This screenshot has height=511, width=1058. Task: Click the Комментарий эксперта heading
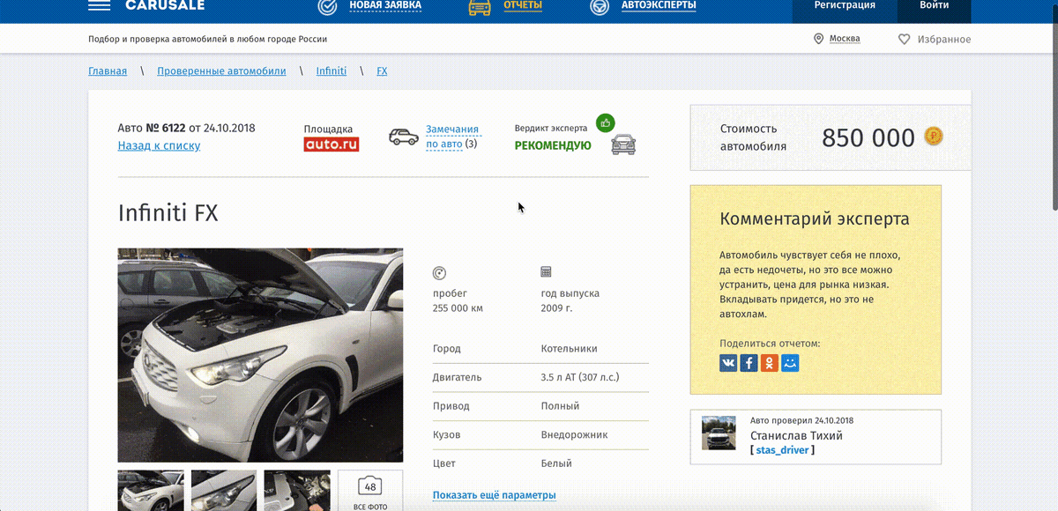(x=815, y=219)
